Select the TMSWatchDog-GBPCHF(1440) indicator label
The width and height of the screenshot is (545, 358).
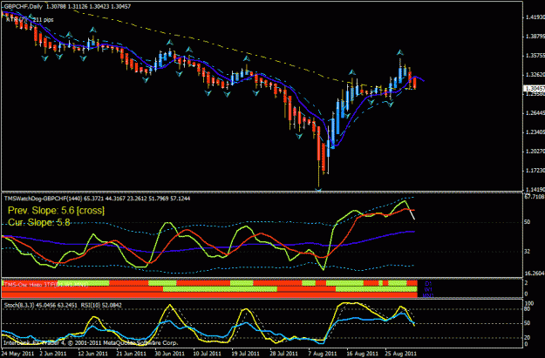coord(43,199)
